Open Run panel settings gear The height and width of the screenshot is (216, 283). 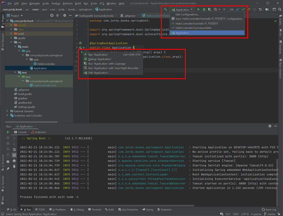tap(270, 126)
